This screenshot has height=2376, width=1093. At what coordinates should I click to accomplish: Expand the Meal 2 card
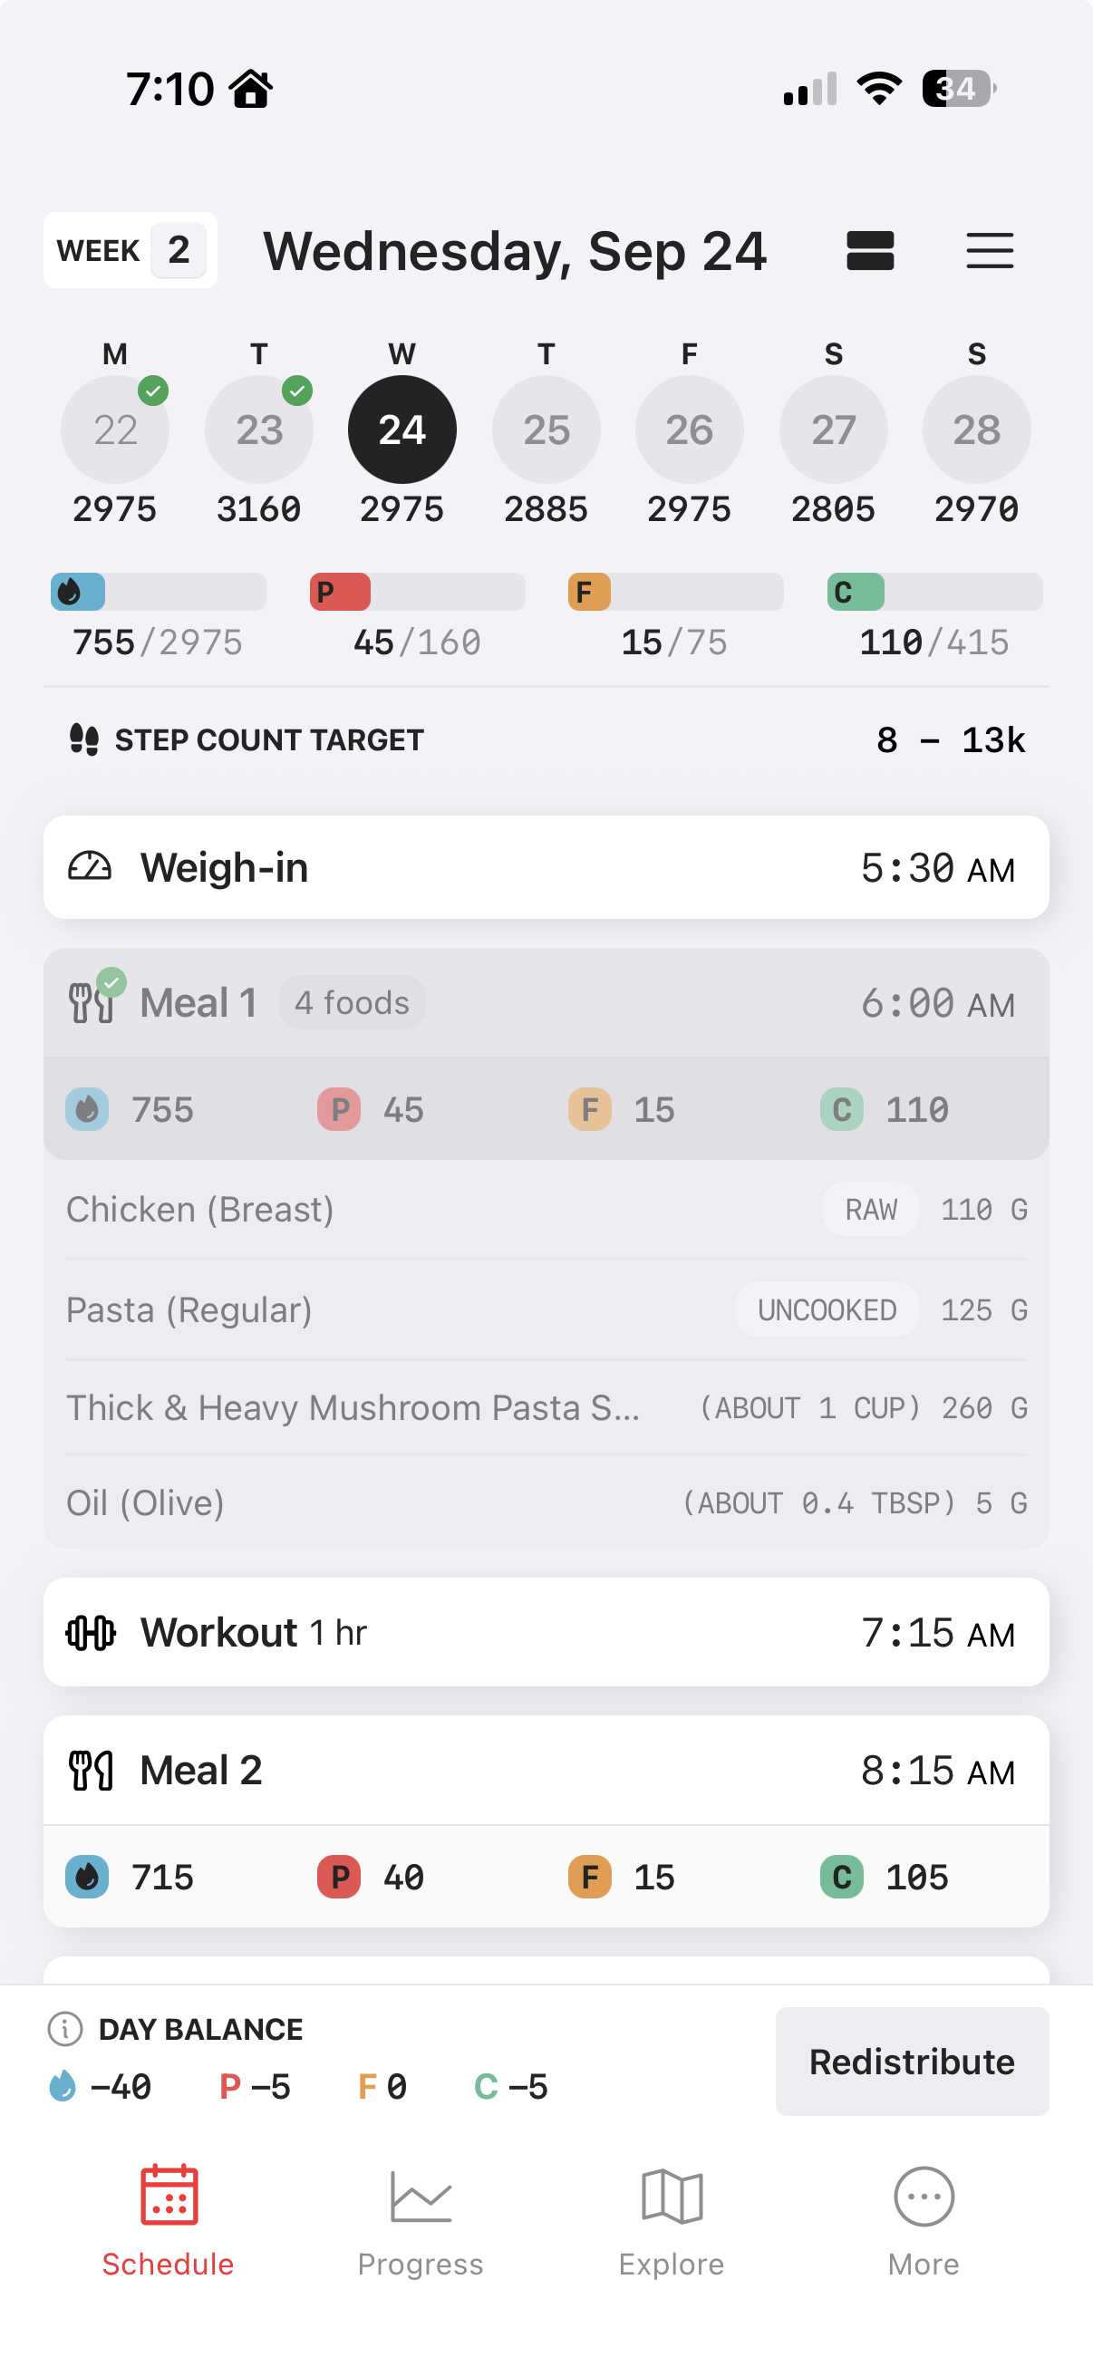(546, 1771)
